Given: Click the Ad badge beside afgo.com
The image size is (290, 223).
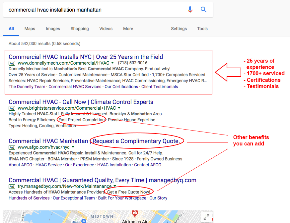Looking at the screenshot, I should click(x=12, y=147).
